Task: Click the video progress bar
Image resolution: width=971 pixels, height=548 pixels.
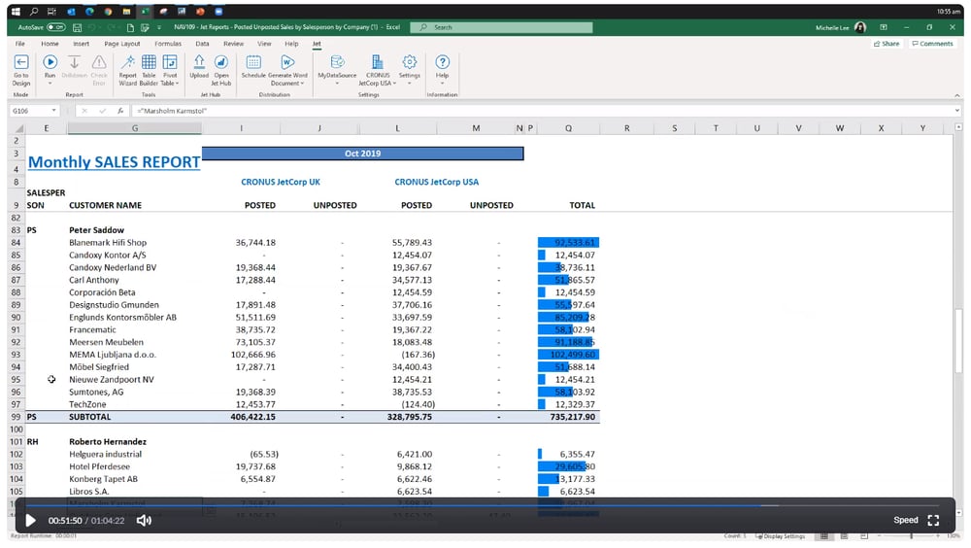Action: [485, 506]
